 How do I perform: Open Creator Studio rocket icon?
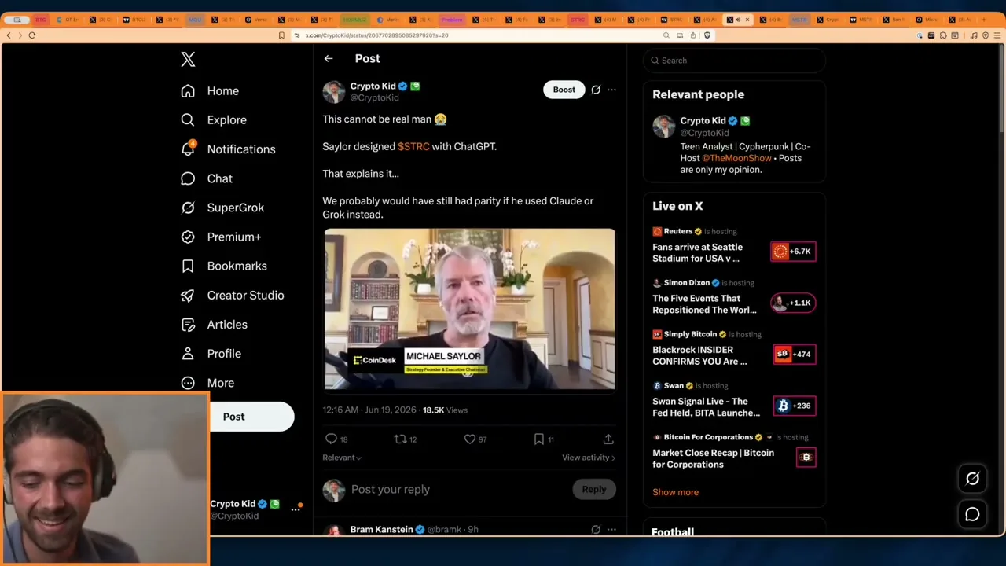pyautogui.click(x=188, y=296)
